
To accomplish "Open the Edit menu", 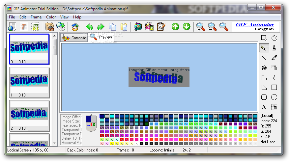I will [23, 17].
